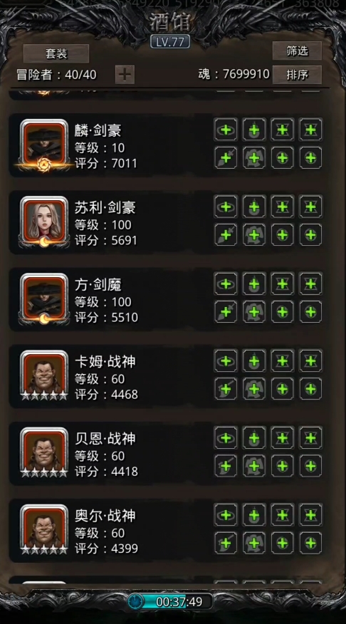Screen dimensions: 346x624
Task: Select the 贝恩·战神 five-star portrait
Action: point(43,452)
